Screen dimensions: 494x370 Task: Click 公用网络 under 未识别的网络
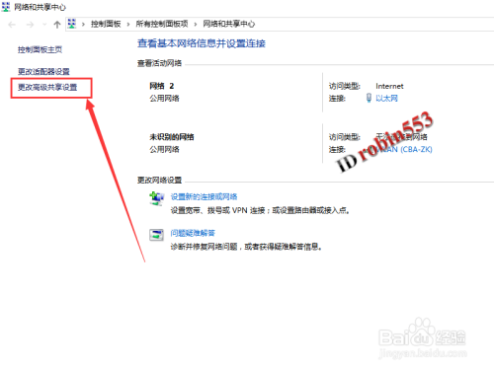[x=164, y=150]
